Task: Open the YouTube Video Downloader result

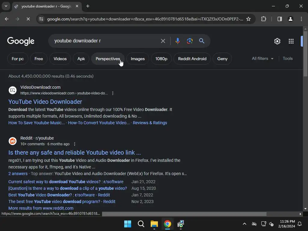Action: coord(45,102)
